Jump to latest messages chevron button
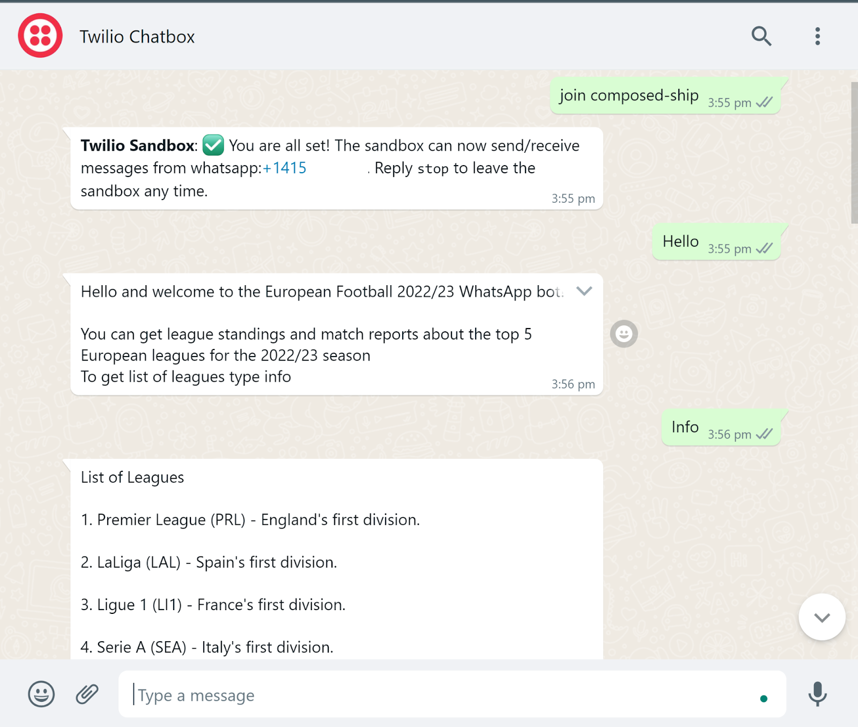858x727 pixels. tap(822, 617)
